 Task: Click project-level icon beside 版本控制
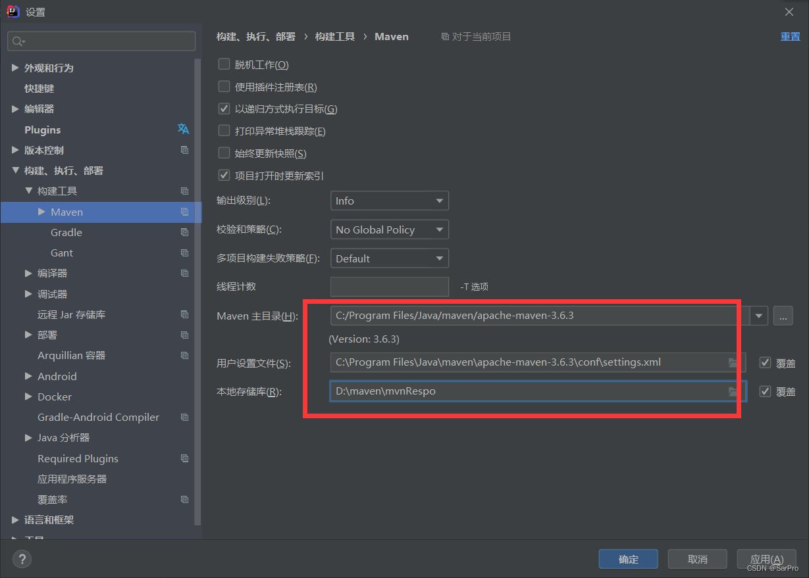[x=184, y=150]
